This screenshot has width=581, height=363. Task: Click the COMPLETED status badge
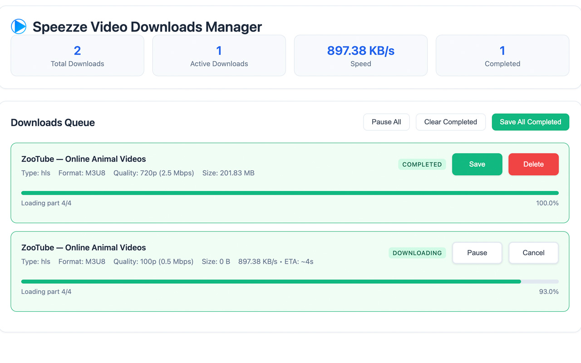[422, 165]
